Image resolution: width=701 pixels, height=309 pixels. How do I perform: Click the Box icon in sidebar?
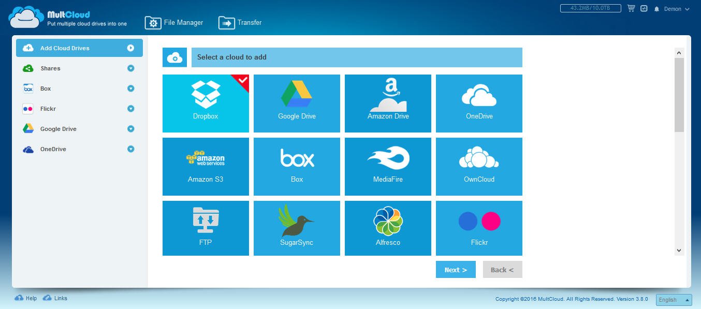(28, 89)
